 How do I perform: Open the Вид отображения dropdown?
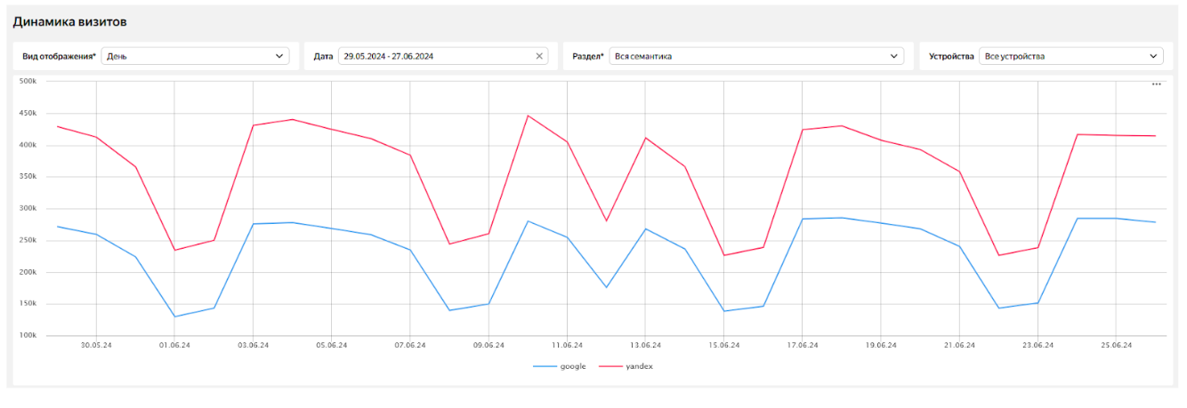pos(196,56)
